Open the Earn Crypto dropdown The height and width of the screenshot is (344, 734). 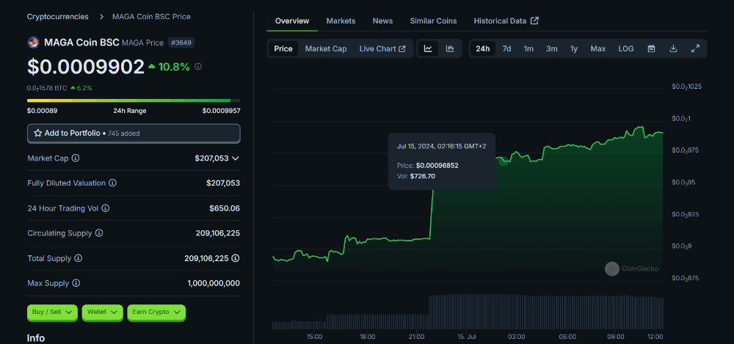(x=156, y=312)
